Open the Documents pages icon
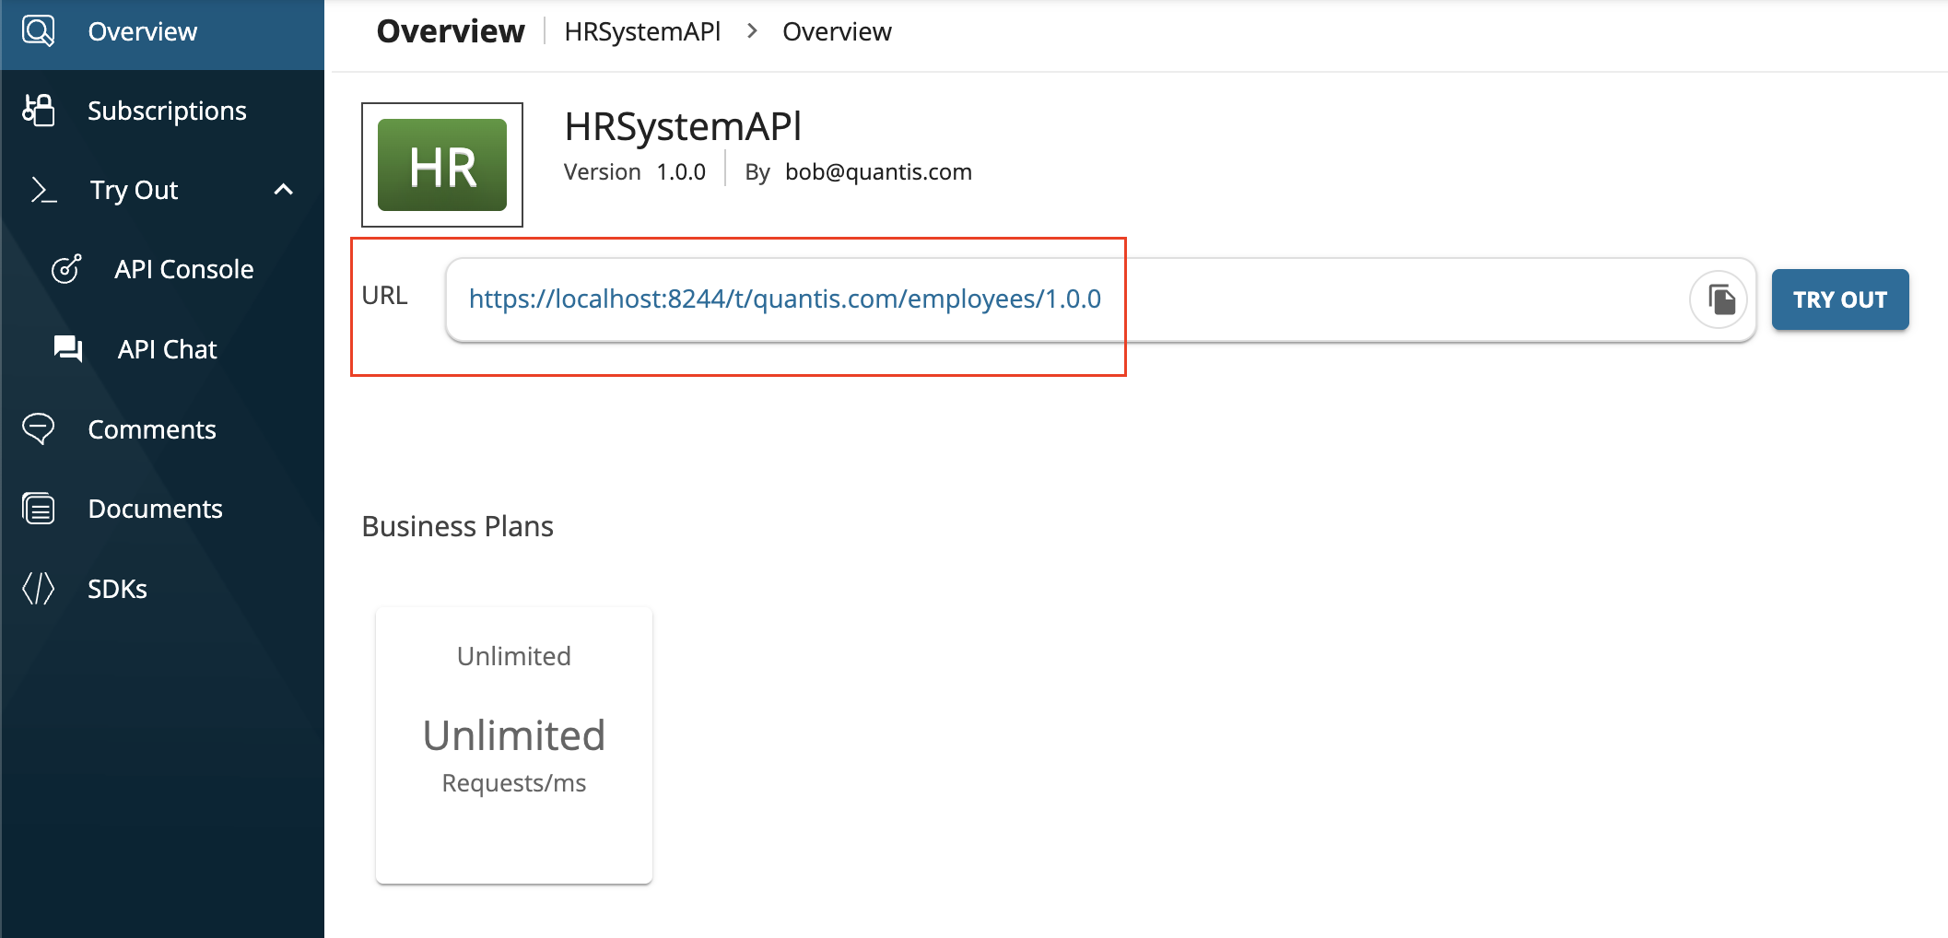Viewport: 1948px width, 938px height. pos(38,508)
